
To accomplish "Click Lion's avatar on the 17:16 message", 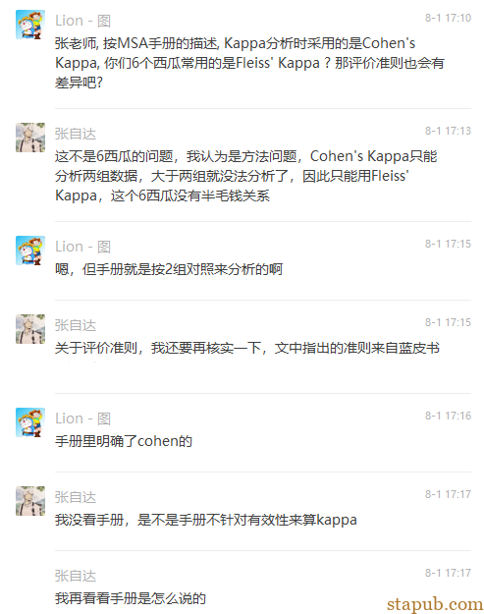I will 30,422.
